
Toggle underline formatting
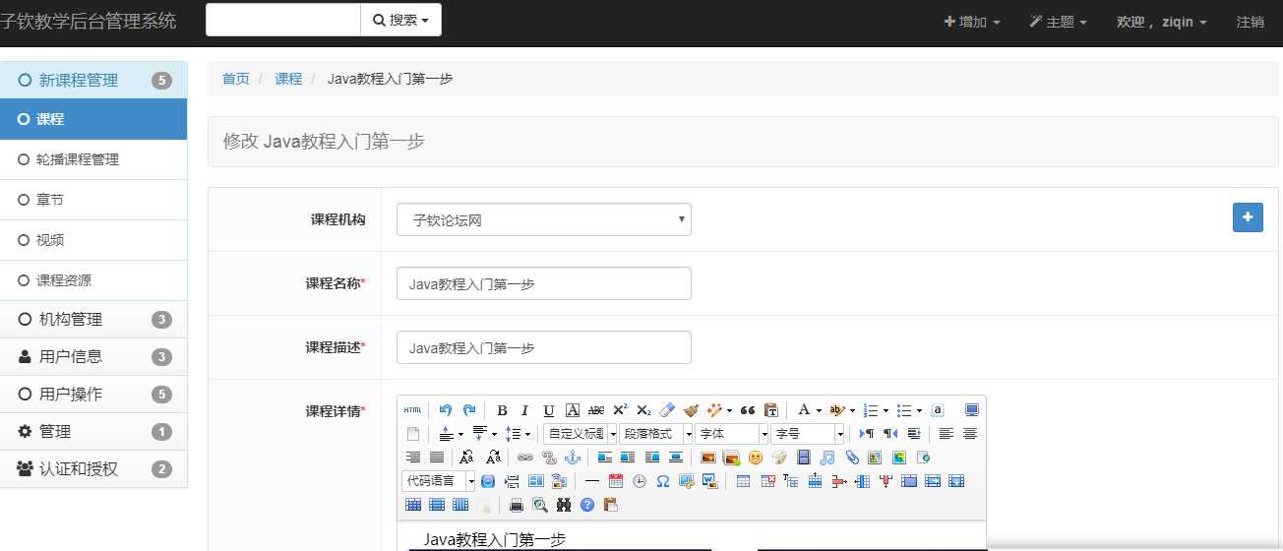pos(549,410)
